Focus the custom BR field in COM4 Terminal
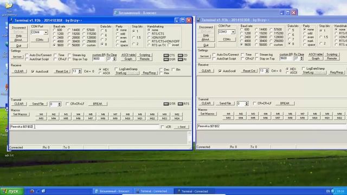This screenshot has height=195, width=347. (99, 59)
